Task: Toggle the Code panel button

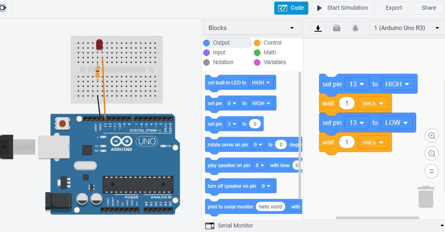Action: (291, 8)
